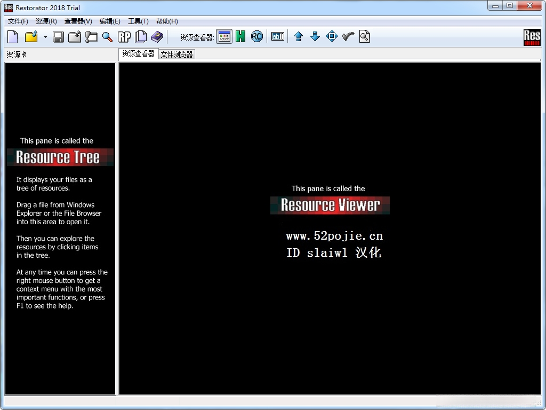Open the 工具(T) menu

[138, 21]
